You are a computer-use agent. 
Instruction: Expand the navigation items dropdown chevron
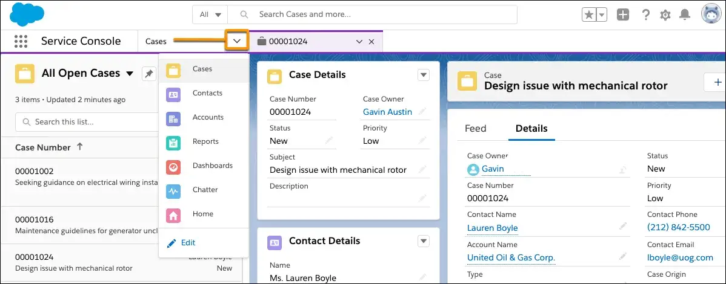pyautogui.click(x=237, y=41)
